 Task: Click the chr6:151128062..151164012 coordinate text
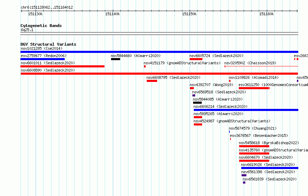point(47,8)
